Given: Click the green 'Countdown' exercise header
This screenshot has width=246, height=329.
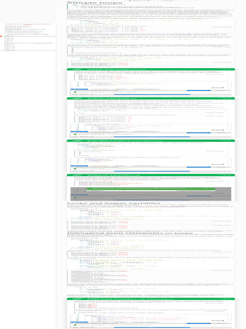Looking at the screenshot, I should (151, 141).
